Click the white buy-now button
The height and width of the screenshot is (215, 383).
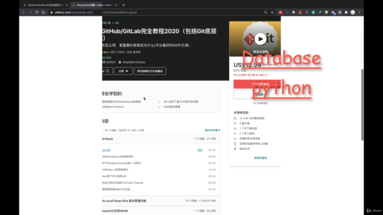(257, 94)
